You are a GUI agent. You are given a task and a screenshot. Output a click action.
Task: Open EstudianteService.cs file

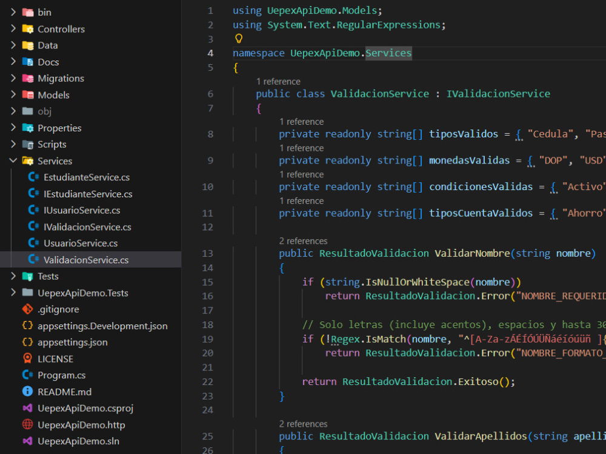tap(87, 177)
